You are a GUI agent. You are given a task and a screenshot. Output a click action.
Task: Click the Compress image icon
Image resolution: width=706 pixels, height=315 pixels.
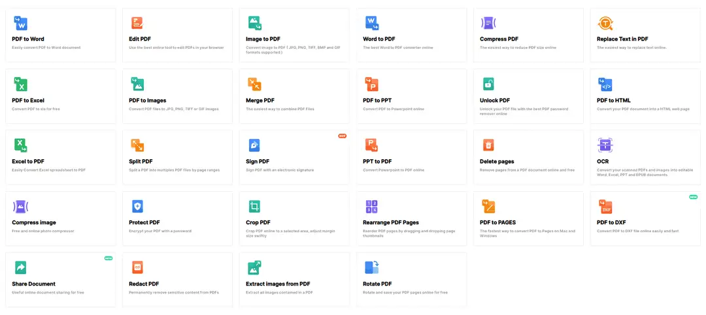[x=21, y=207]
